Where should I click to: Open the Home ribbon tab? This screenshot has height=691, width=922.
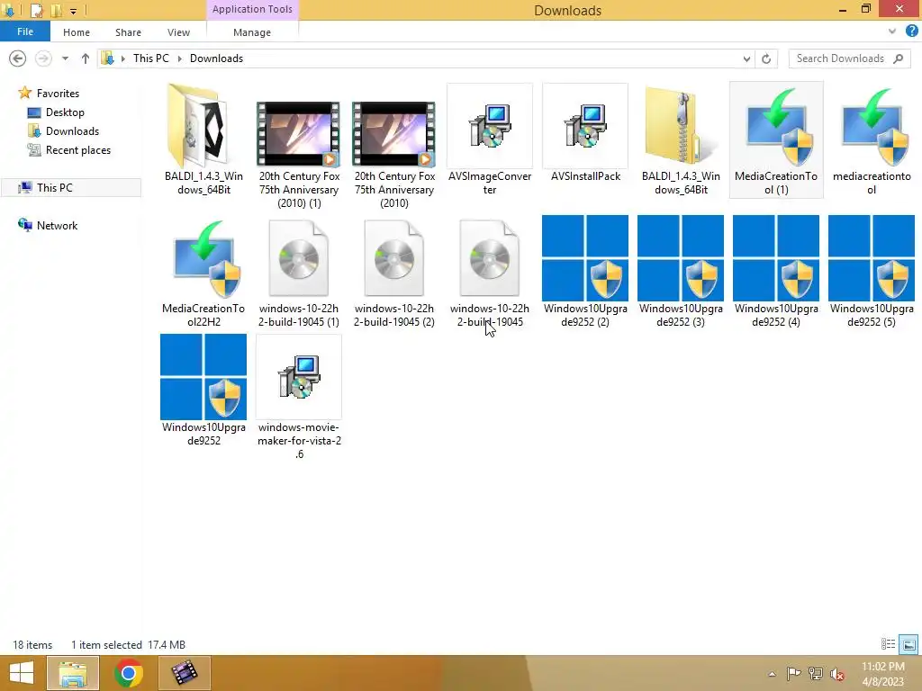tap(77, 32)
